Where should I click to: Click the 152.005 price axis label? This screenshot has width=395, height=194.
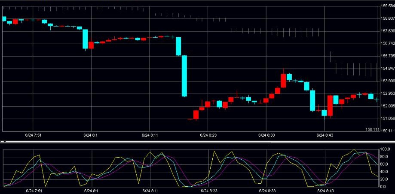[388, 106]
